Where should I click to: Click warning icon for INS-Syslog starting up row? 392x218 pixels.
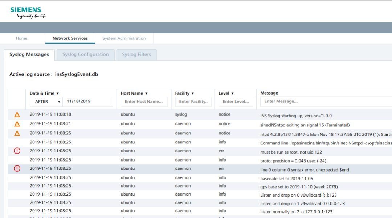tap(17, 114)
